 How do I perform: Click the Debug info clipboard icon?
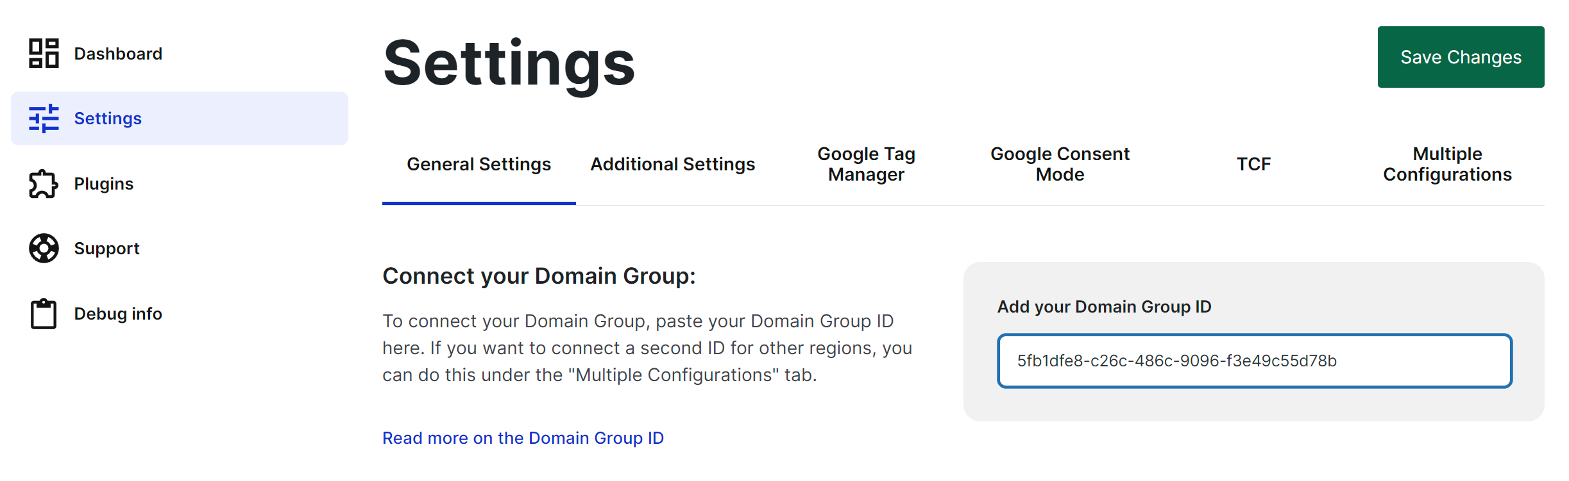click(44, 314)
